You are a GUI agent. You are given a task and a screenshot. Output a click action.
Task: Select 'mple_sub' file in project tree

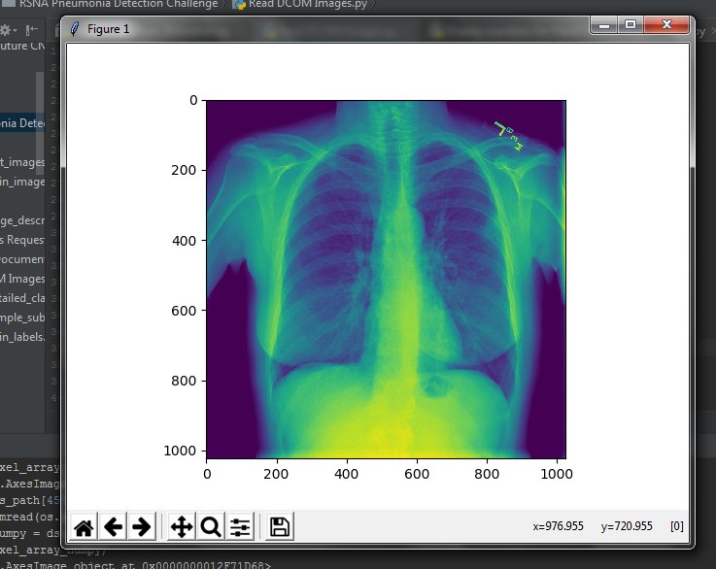(x=22, y=318)
